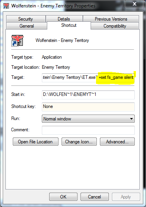Open the Compatibility tab

tap(115, 26)
